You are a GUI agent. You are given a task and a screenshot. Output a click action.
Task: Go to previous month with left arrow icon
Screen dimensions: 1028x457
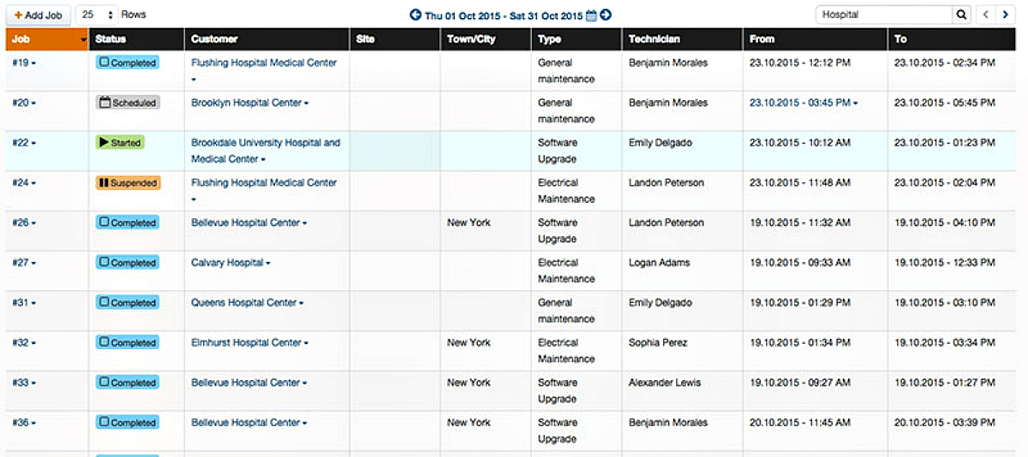(x=415, y=15)
